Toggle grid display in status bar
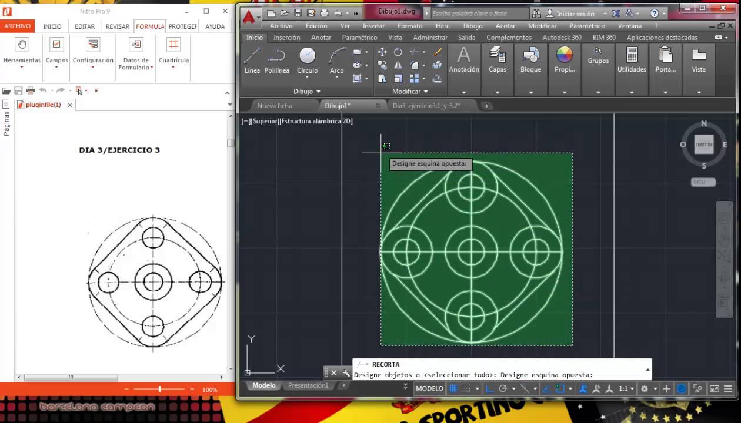This screenshot has width=741, height=423. (x=453, y=388)
